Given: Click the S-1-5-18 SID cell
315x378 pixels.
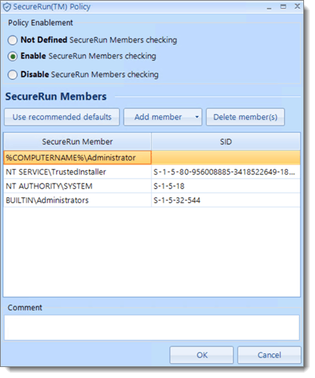Looking at the screenshot, I should 226,186.
